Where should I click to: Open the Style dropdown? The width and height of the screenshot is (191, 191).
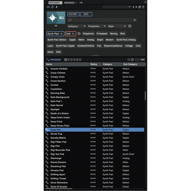point(117,26)
